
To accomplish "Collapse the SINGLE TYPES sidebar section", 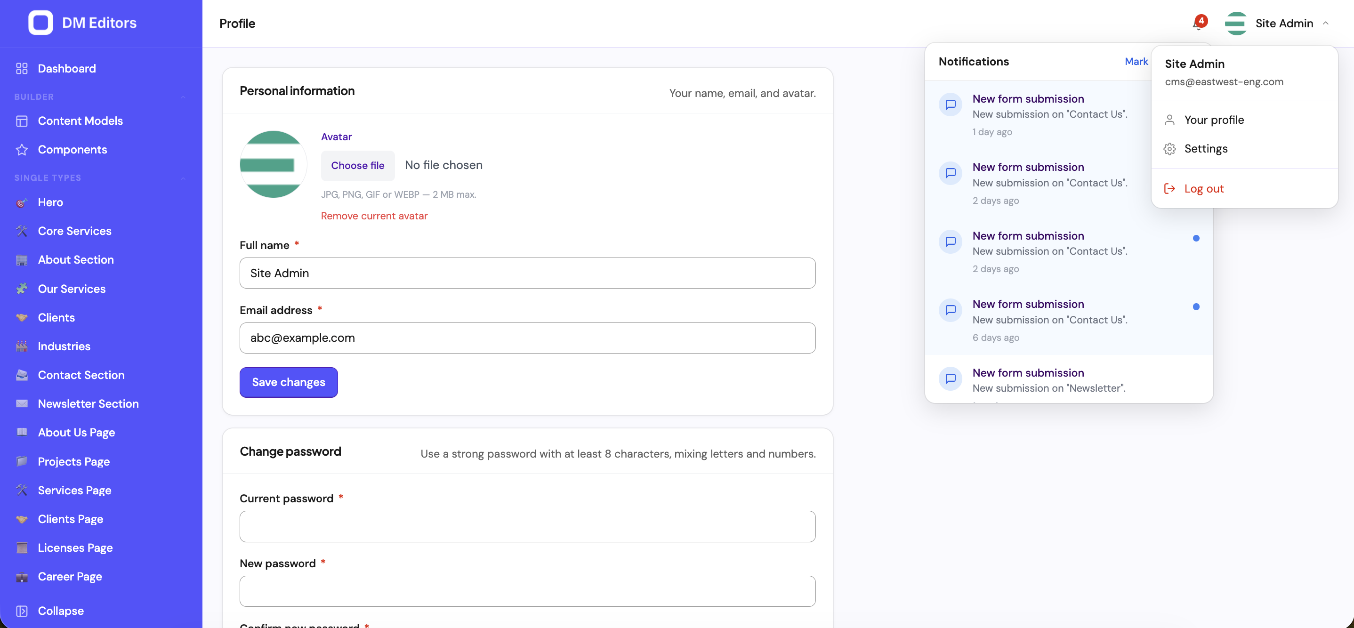I will point(183,178).
